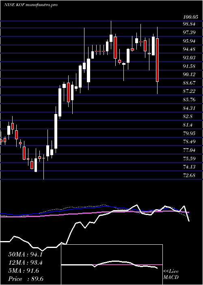Click the 12MA : 93.4 readout

point(25,263)
